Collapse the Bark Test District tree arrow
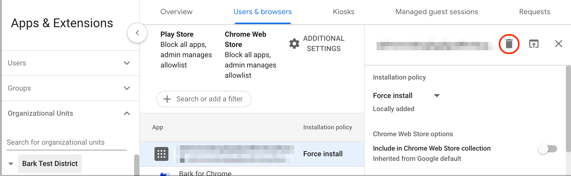 (x=11, y=164)
